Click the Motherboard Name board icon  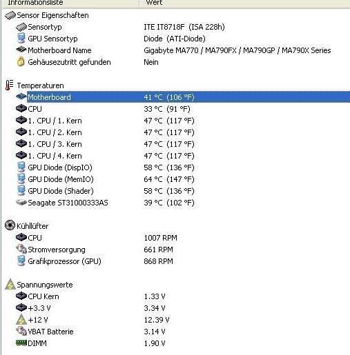21,50
